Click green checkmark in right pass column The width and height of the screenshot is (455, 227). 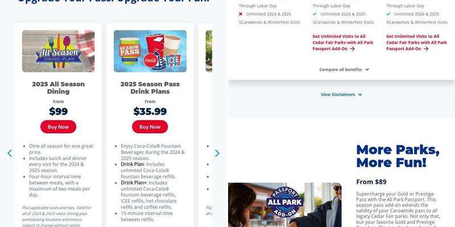point(388,14)
